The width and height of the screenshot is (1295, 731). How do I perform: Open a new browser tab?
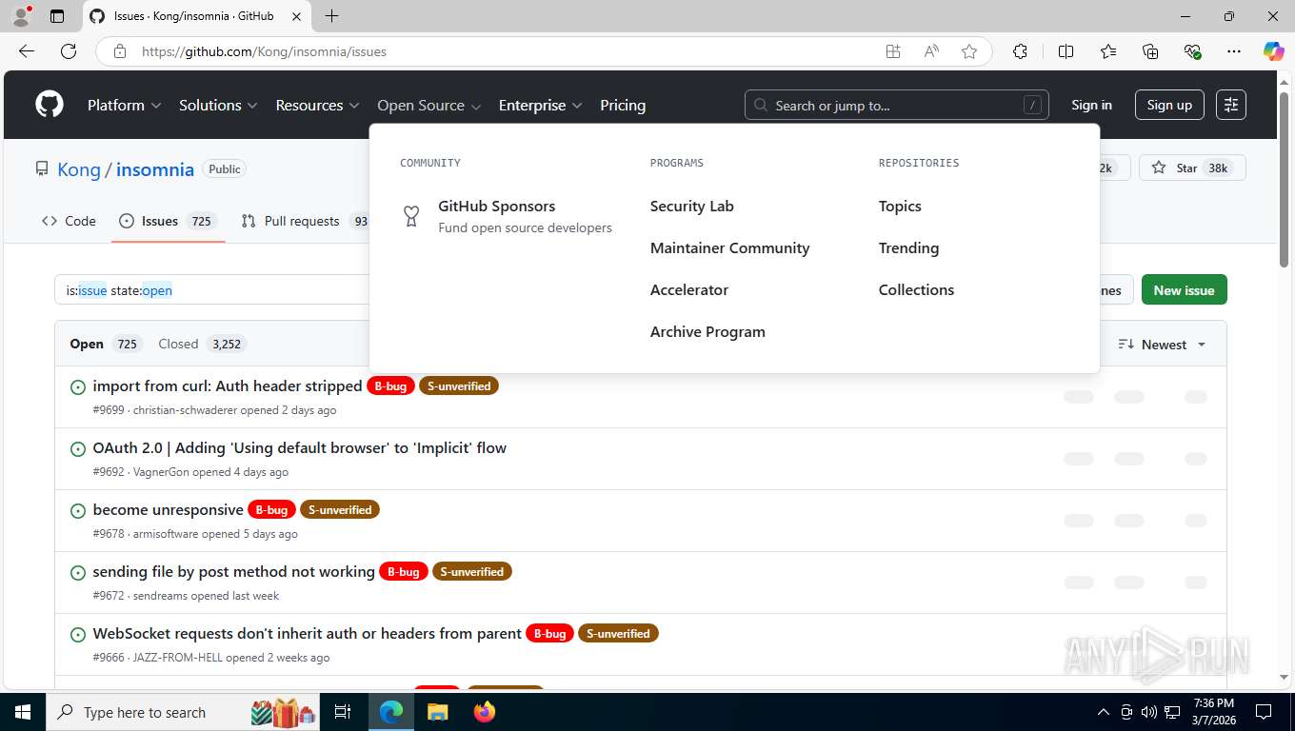[x=331, y=16]
